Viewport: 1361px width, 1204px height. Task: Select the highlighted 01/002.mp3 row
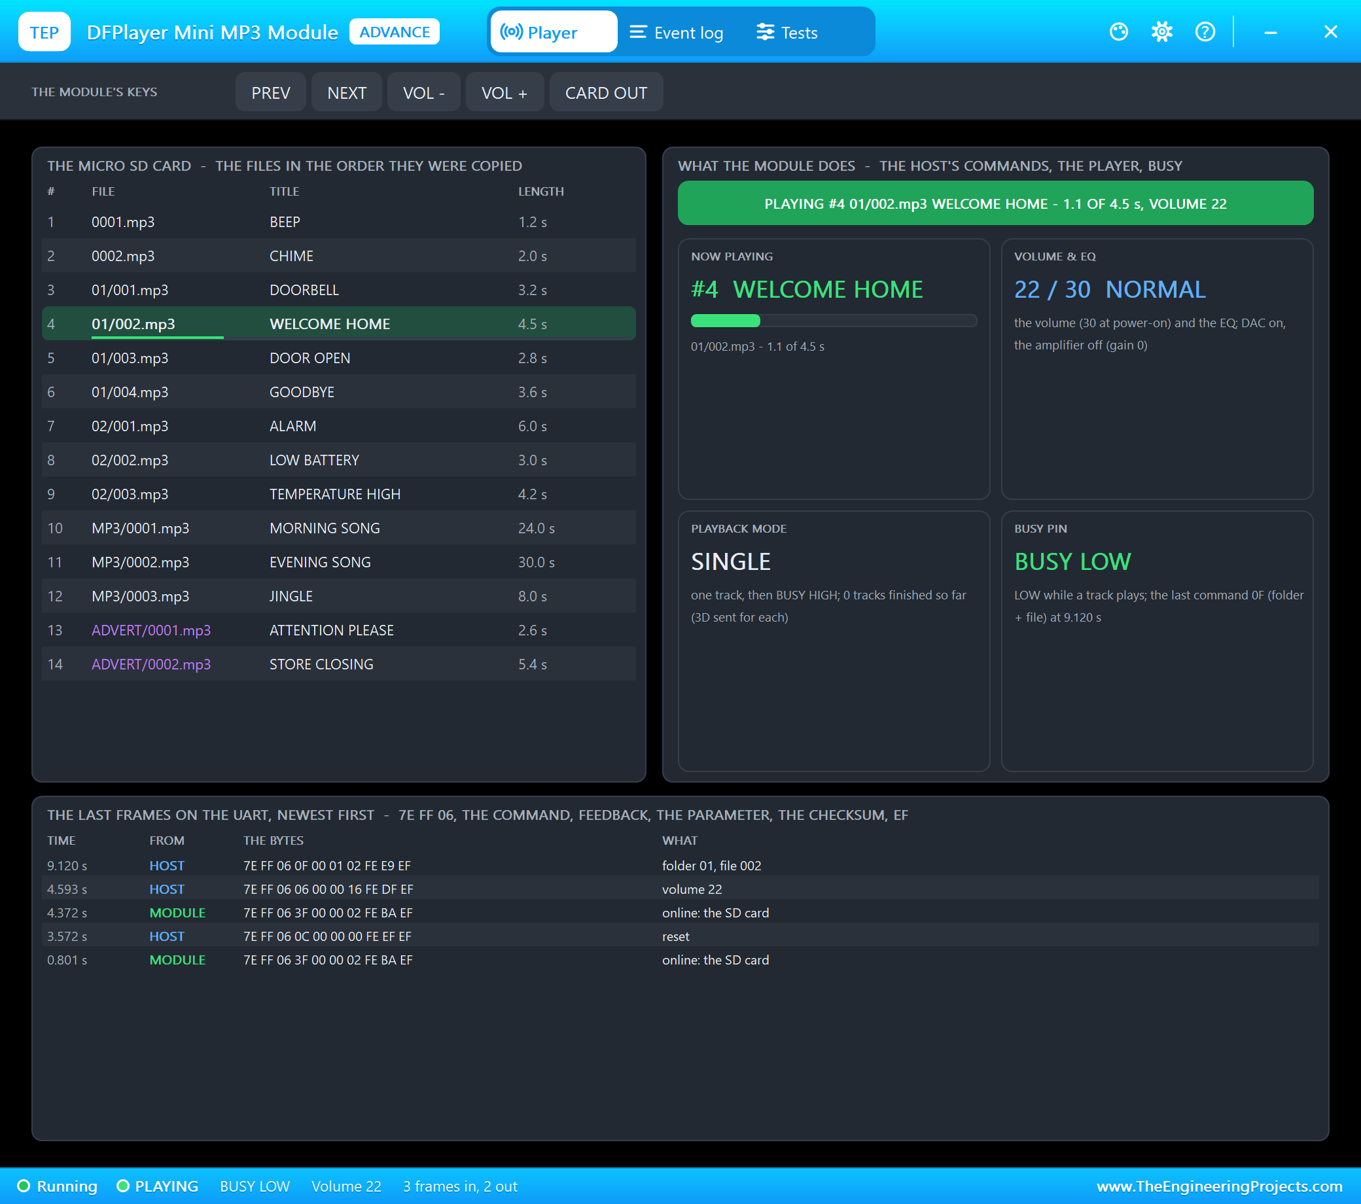tap(338, 324)
